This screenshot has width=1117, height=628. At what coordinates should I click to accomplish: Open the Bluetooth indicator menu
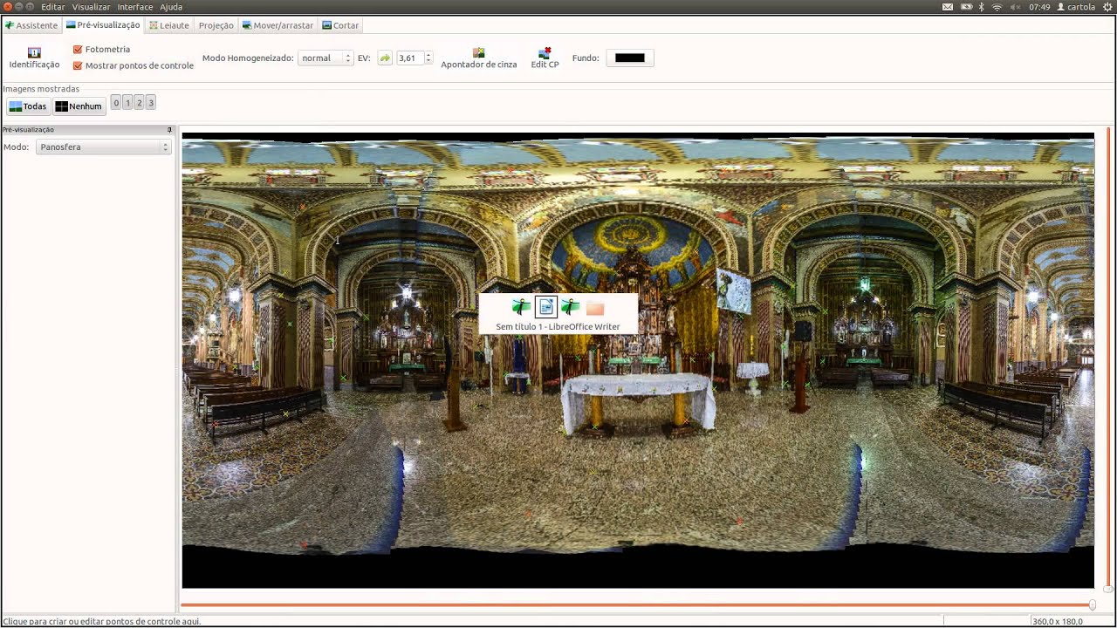pos(981,7)
